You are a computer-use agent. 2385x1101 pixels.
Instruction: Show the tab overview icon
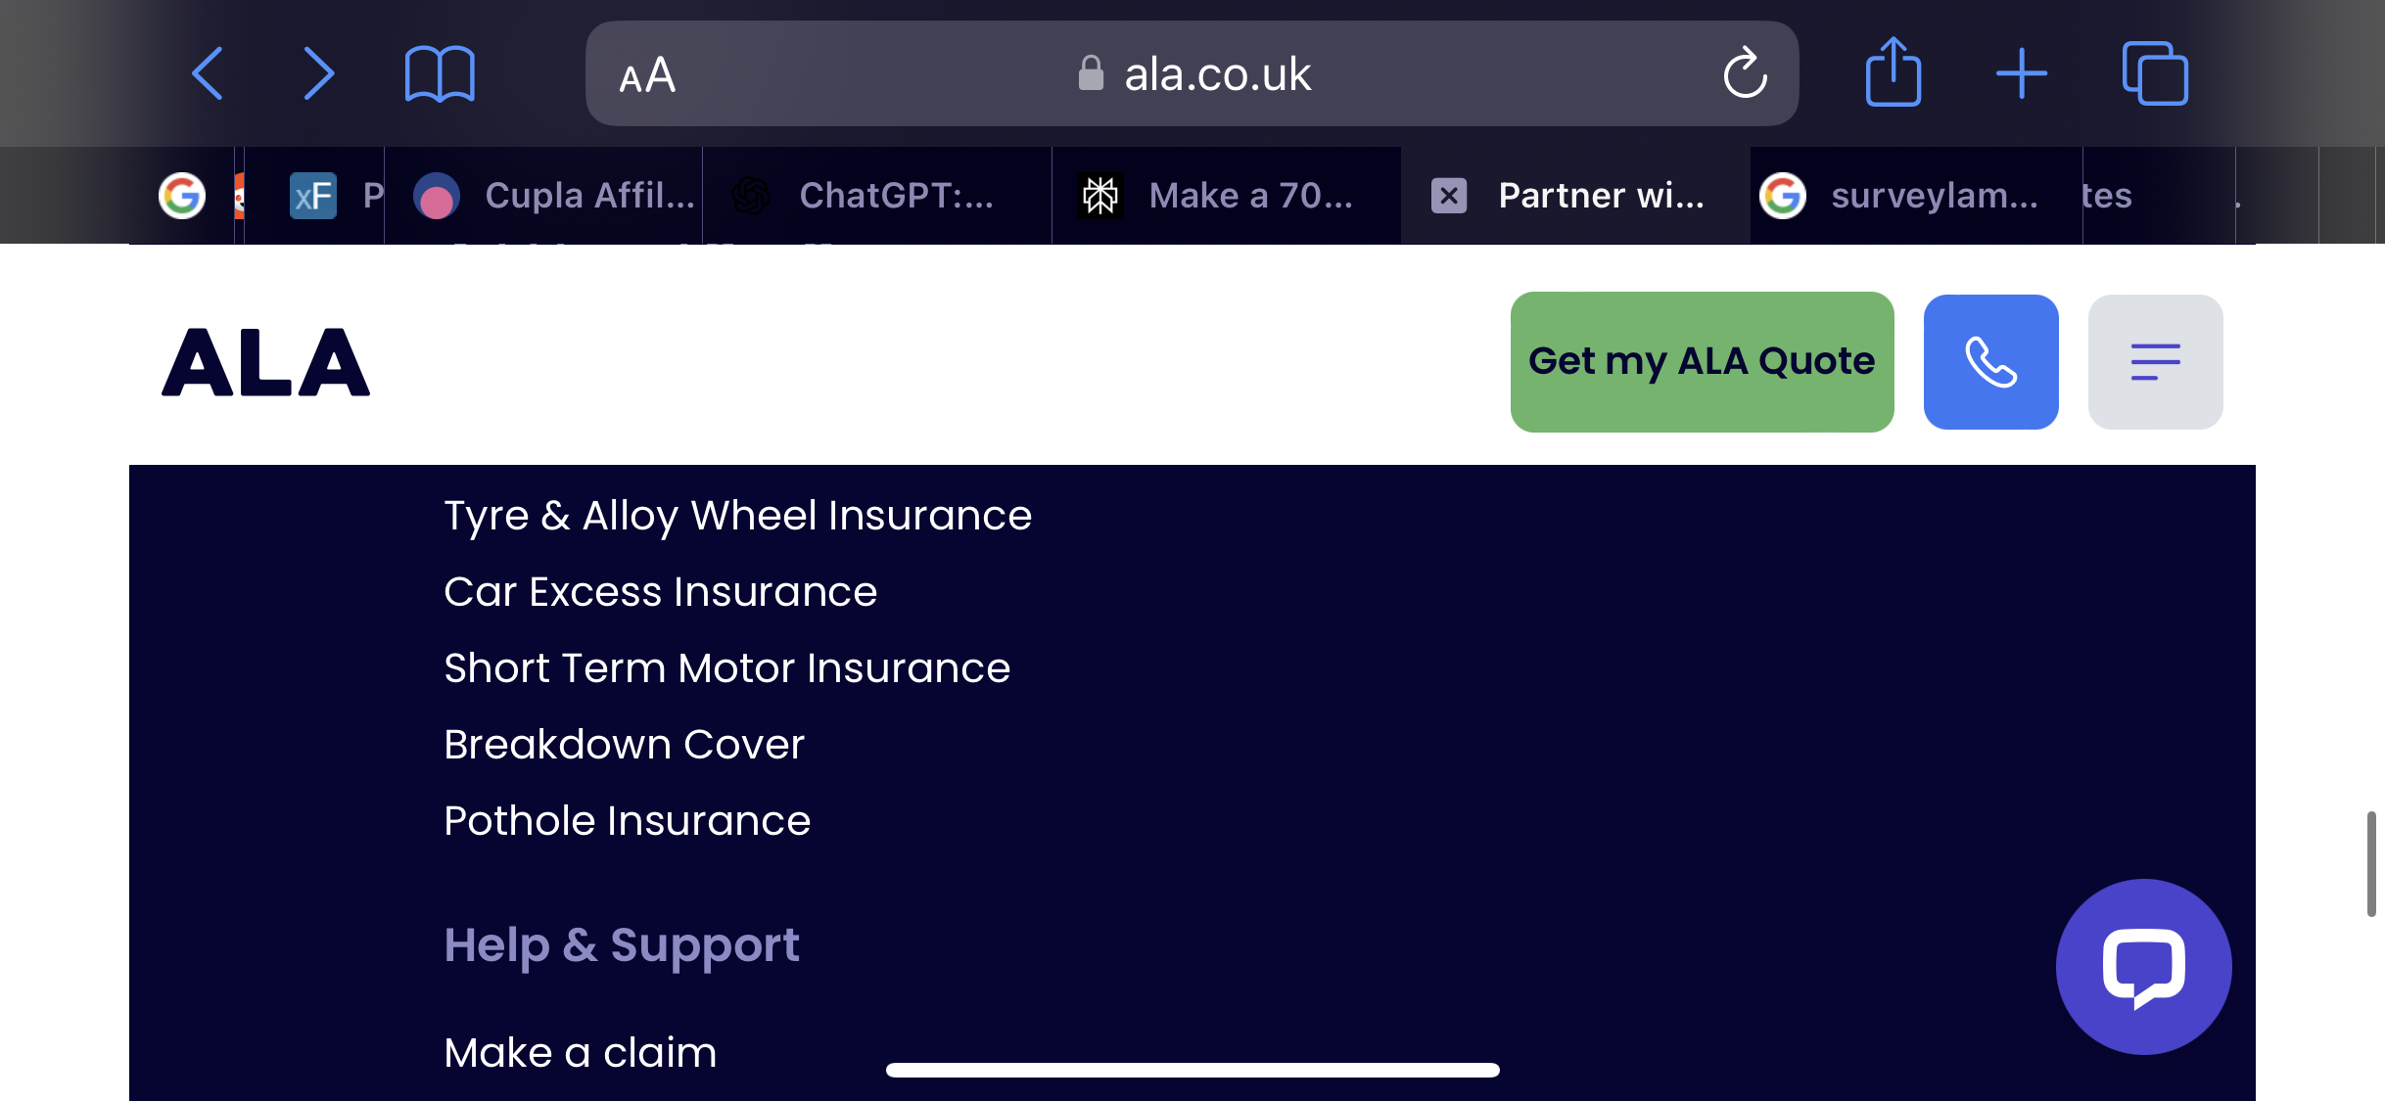pyautogui.click(x=2155, y=73)
